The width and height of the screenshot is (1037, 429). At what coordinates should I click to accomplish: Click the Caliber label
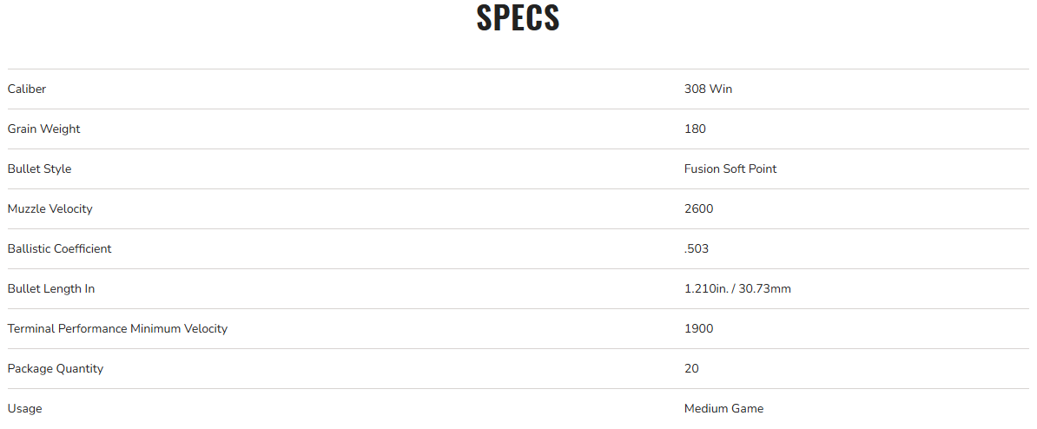pos(27,89)
